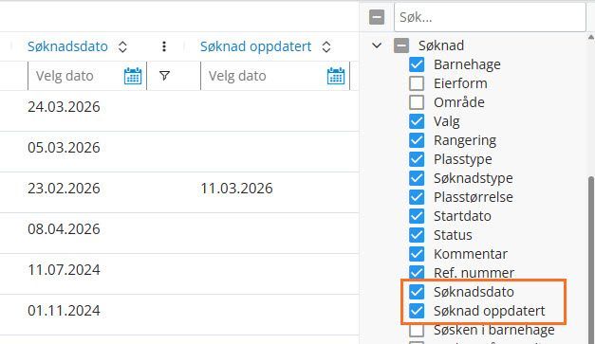Open Søknadsdato column three-dot menu

click(164, 46)
